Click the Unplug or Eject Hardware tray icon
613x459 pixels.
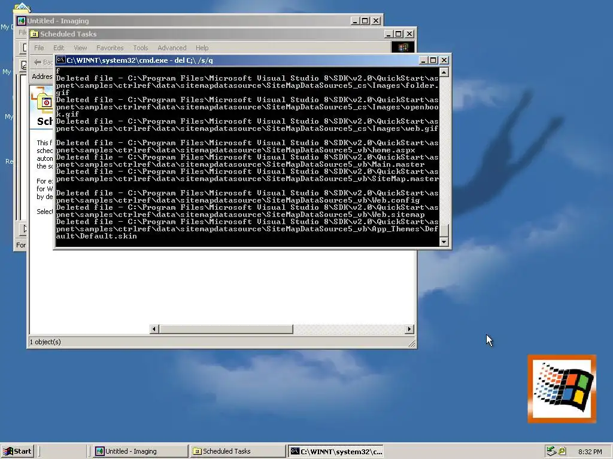pyautogui.click(x=551, y=451)
